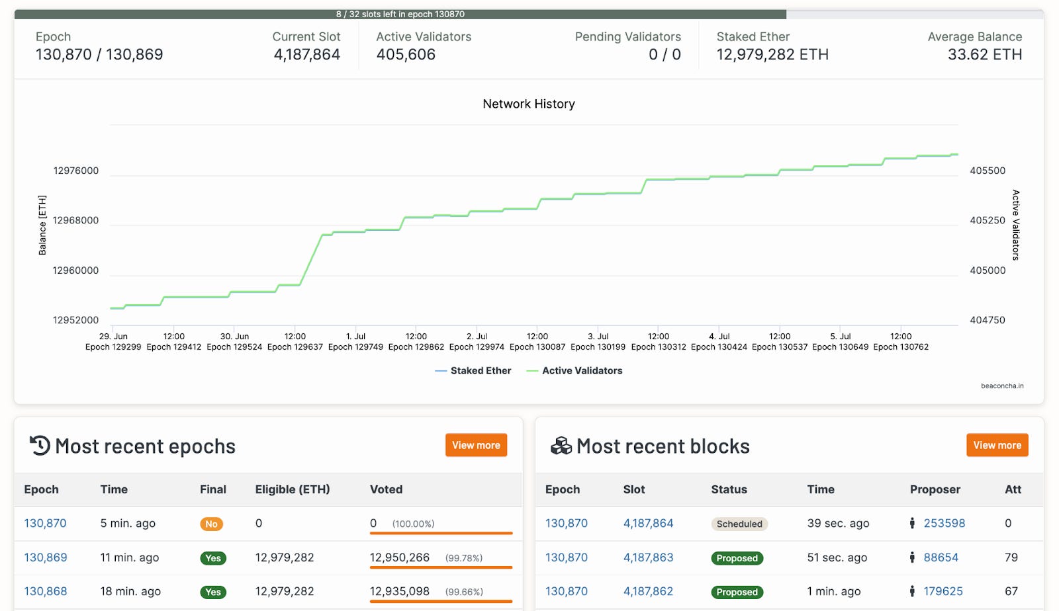Image resolution: width=1059 pixels, height=611 pixels.
Task: Open slot 4,187,864 link
Action: coord(648,523)
